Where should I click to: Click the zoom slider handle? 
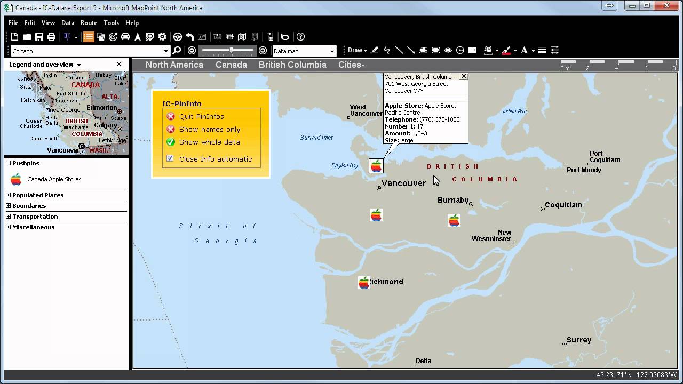pos(231,50)
